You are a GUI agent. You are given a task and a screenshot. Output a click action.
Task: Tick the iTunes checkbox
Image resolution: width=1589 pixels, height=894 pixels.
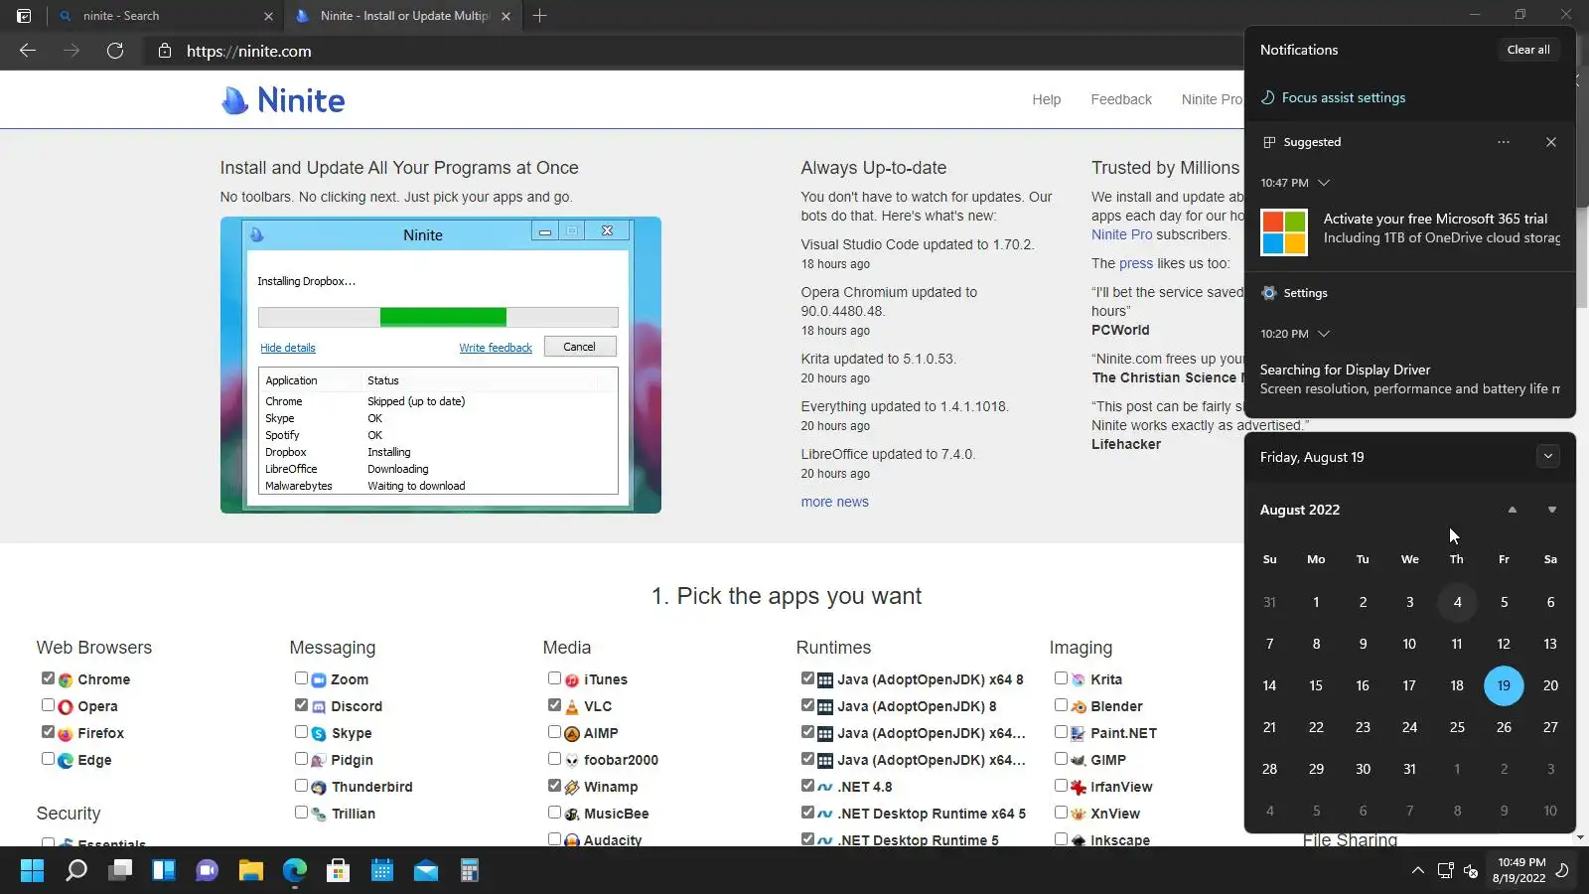click(554, 678)
